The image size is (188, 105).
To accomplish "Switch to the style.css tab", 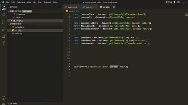I will point(89,7).
